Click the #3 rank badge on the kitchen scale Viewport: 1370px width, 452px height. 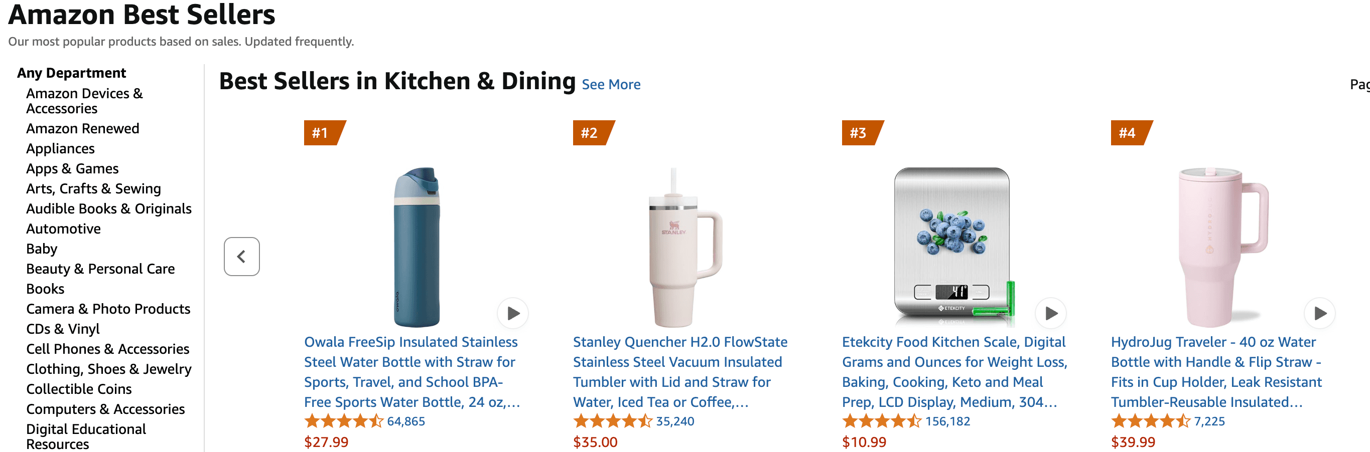coord(860,133)
